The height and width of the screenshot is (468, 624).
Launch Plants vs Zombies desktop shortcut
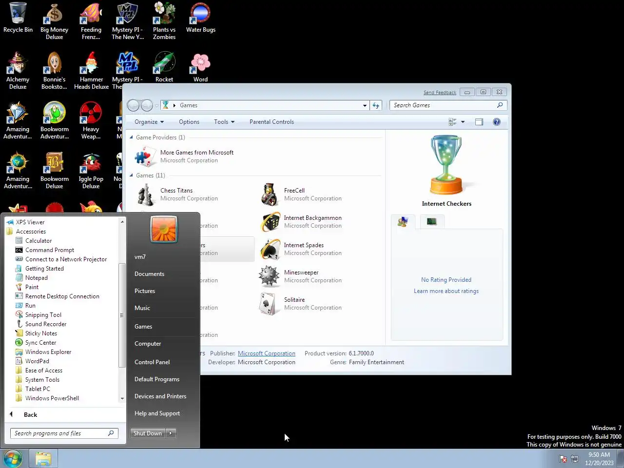[x=164, y=21]
